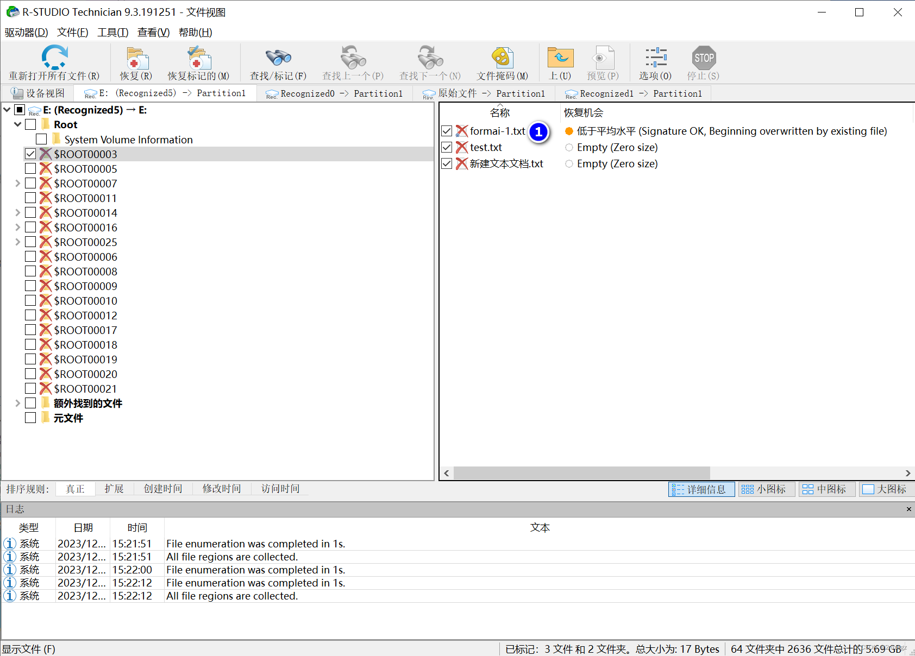Check the Root folder checkbox
The height and width of the screenshot is (656, 915).
pos(30,124)
